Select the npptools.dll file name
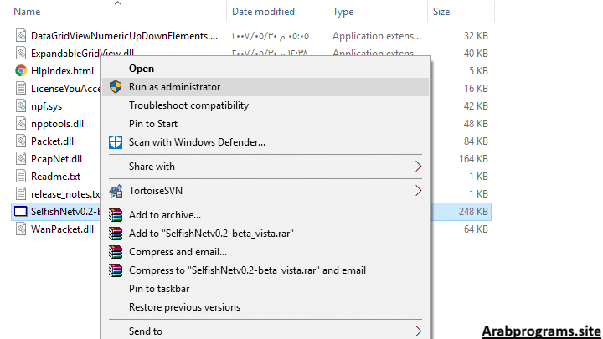 [57, 124]
